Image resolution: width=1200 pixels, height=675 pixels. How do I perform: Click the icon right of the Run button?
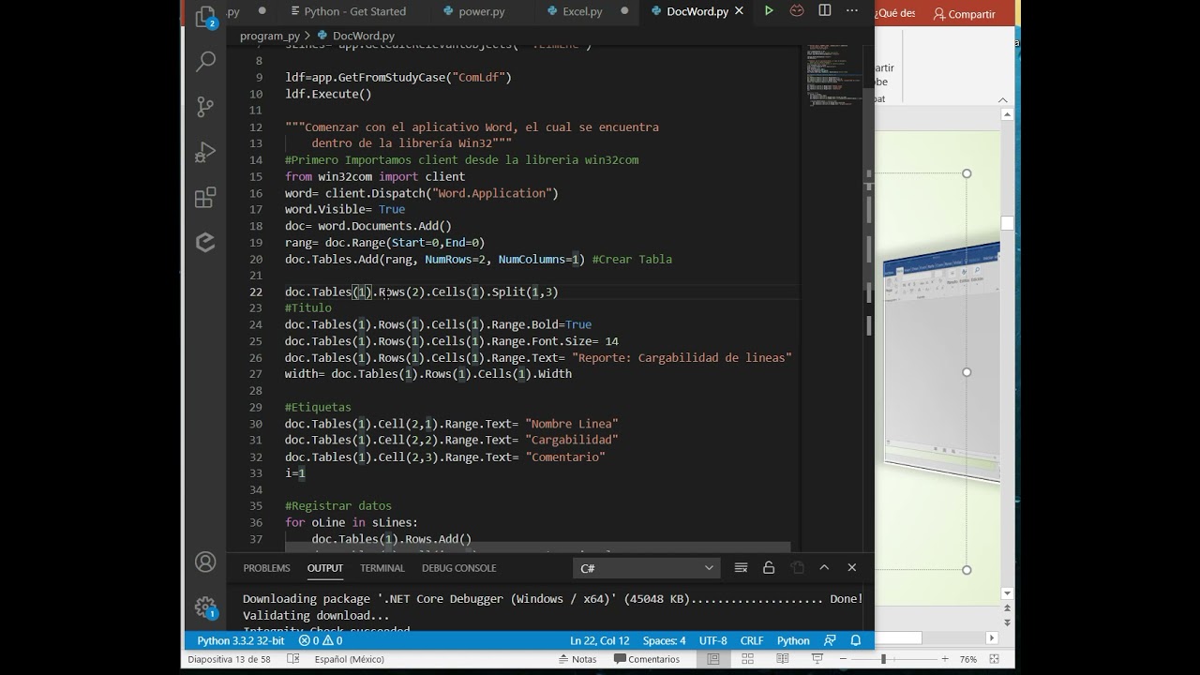[x=797, y=11]
